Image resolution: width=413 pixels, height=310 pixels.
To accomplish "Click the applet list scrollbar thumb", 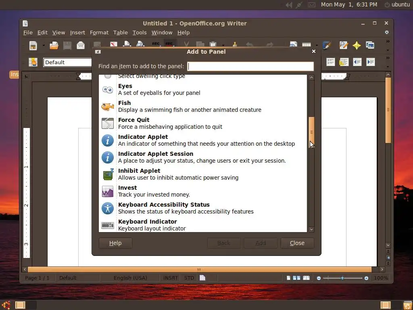I will point(311,132).
